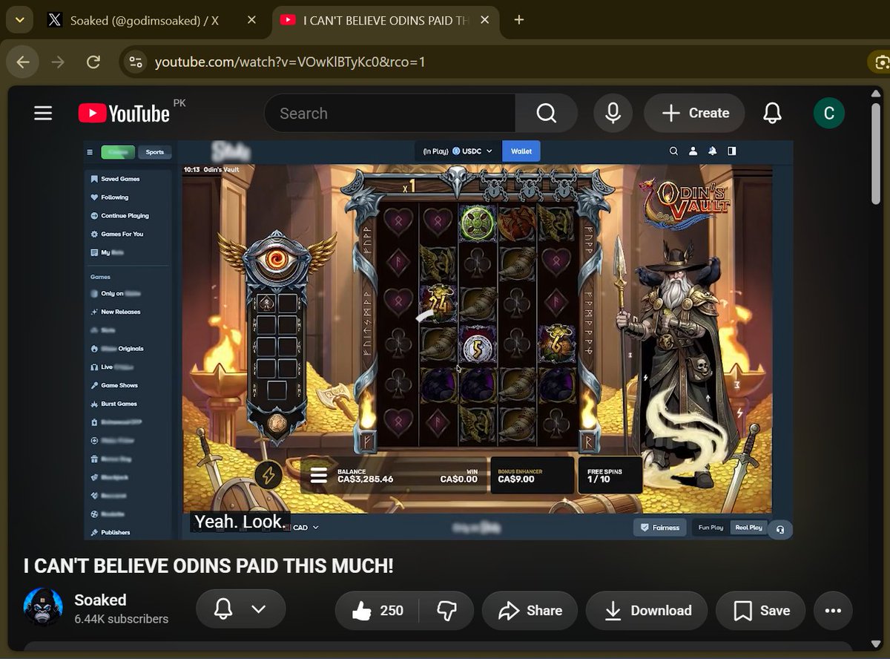
Task: Click the casino site search icon
Action: (x=673, y=151)
